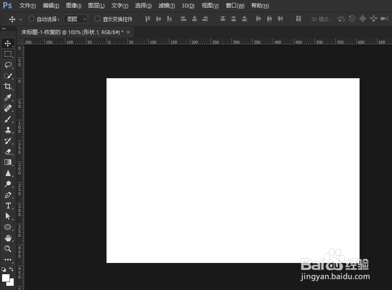Select the Pen tool
This screenshot has width=392, height=290.
pyautogui.click(x=8, y=195)
